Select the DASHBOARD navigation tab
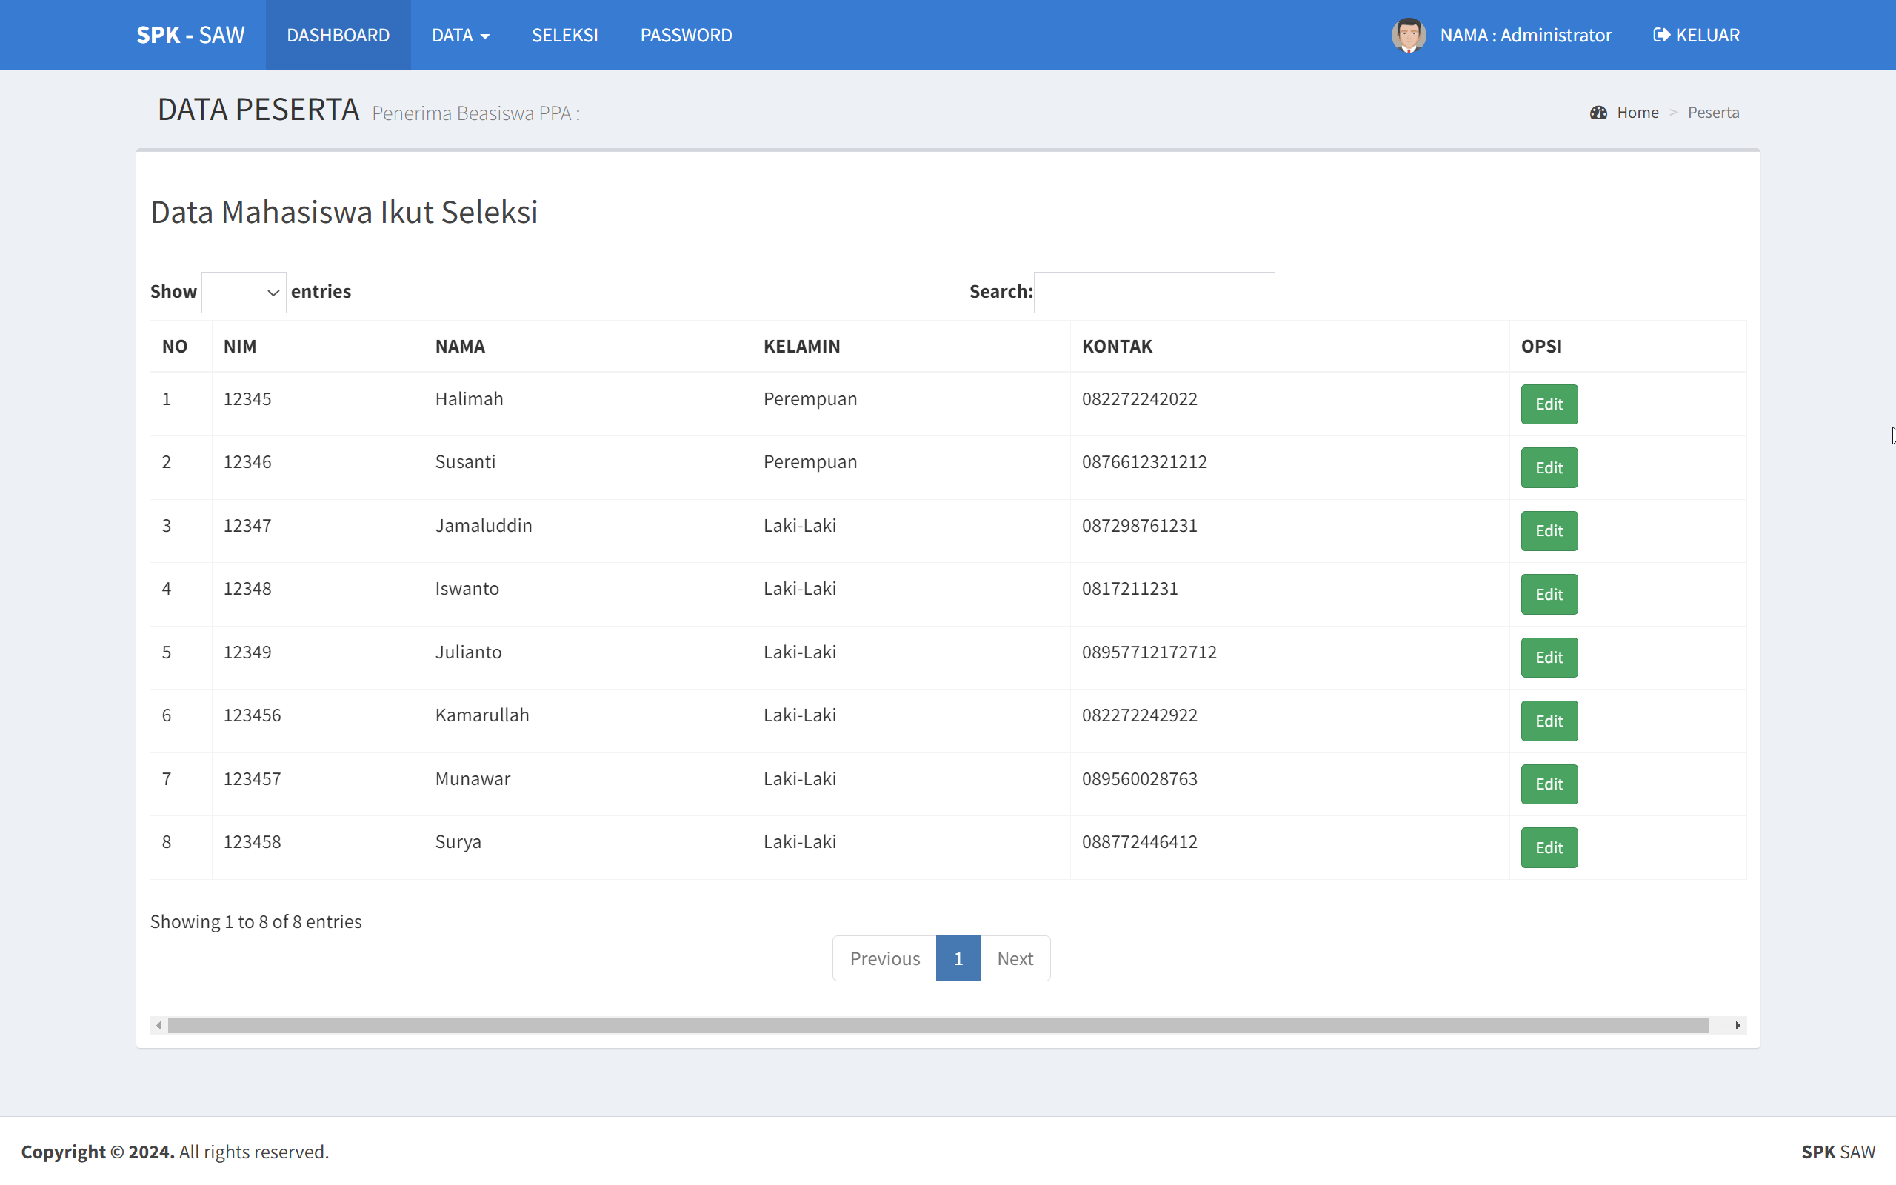Screen dimensions: 1896x1185 coord(338,35)
